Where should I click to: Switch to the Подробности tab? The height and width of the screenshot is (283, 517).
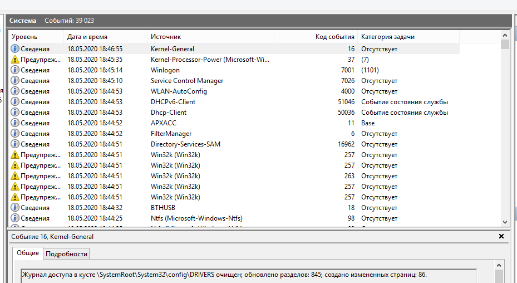pyautogui.click(x=66, y=254)
